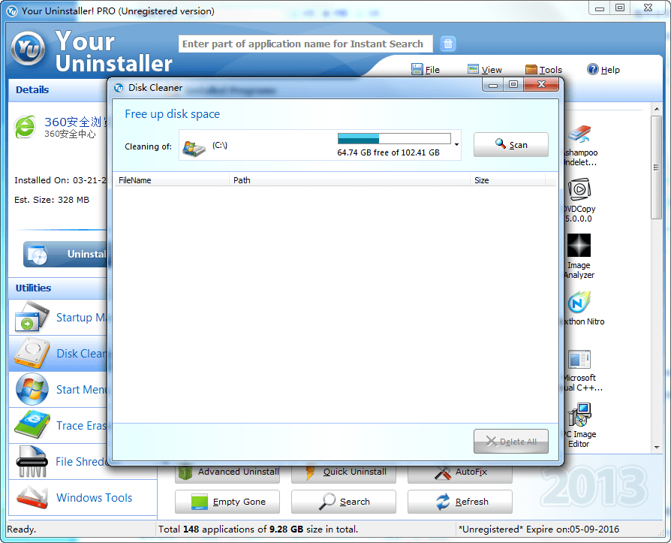
Task: Click the Refresh button
Action: click(460, 502)
